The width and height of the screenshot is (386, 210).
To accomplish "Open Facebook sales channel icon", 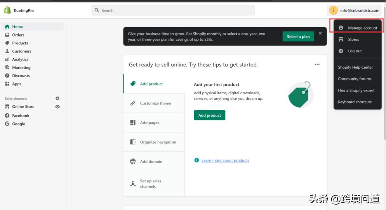I will (7, 116).
